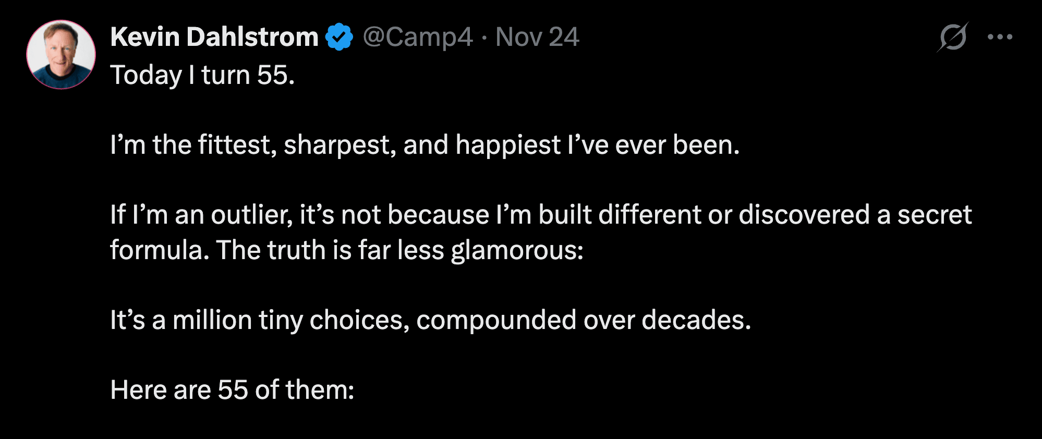Image resolution: width=1042 pixels, height=439 pixels.
Task: Click the "Here are 55 of them:" line
Action: point(232,390)
